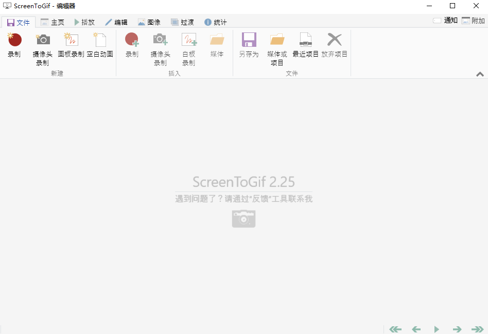Discard via the 放弃项目 button
The height and width of the screenshot is (334, 488).
pos(334,45)
